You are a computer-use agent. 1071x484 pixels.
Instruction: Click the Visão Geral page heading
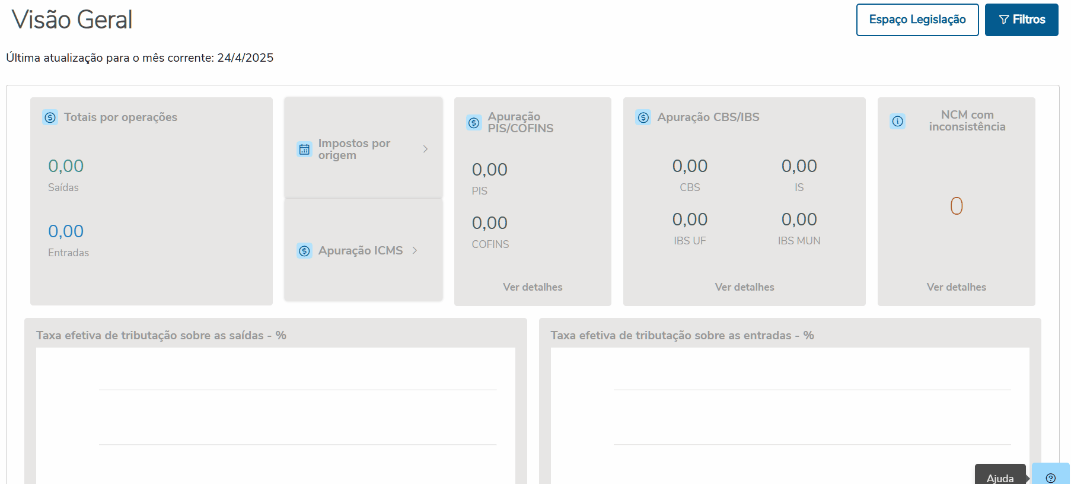[x=72, y=20]
